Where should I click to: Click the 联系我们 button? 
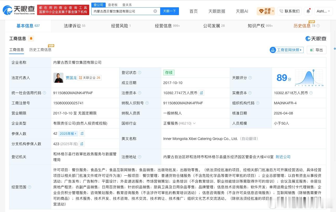point(289,11)
